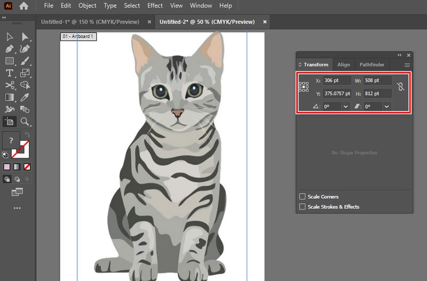
Task: Open the shear angle dropdown
Action: (x=386, y=107)
